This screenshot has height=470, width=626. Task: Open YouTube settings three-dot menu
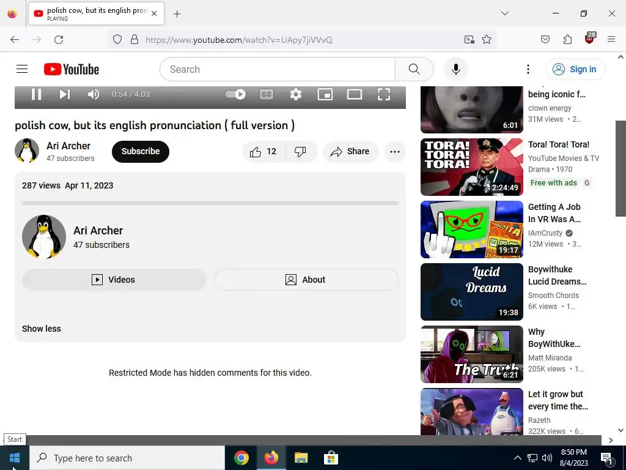(528, 69)
